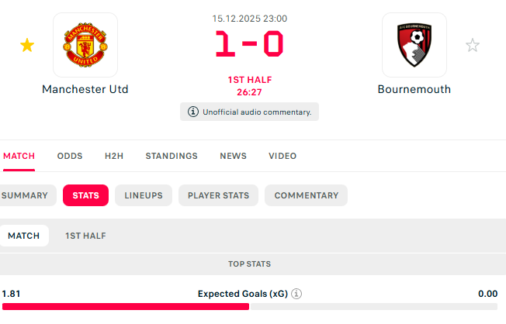Click the audio commentary info icon
This screenshot has width=506, height=324.
point(193,112)
